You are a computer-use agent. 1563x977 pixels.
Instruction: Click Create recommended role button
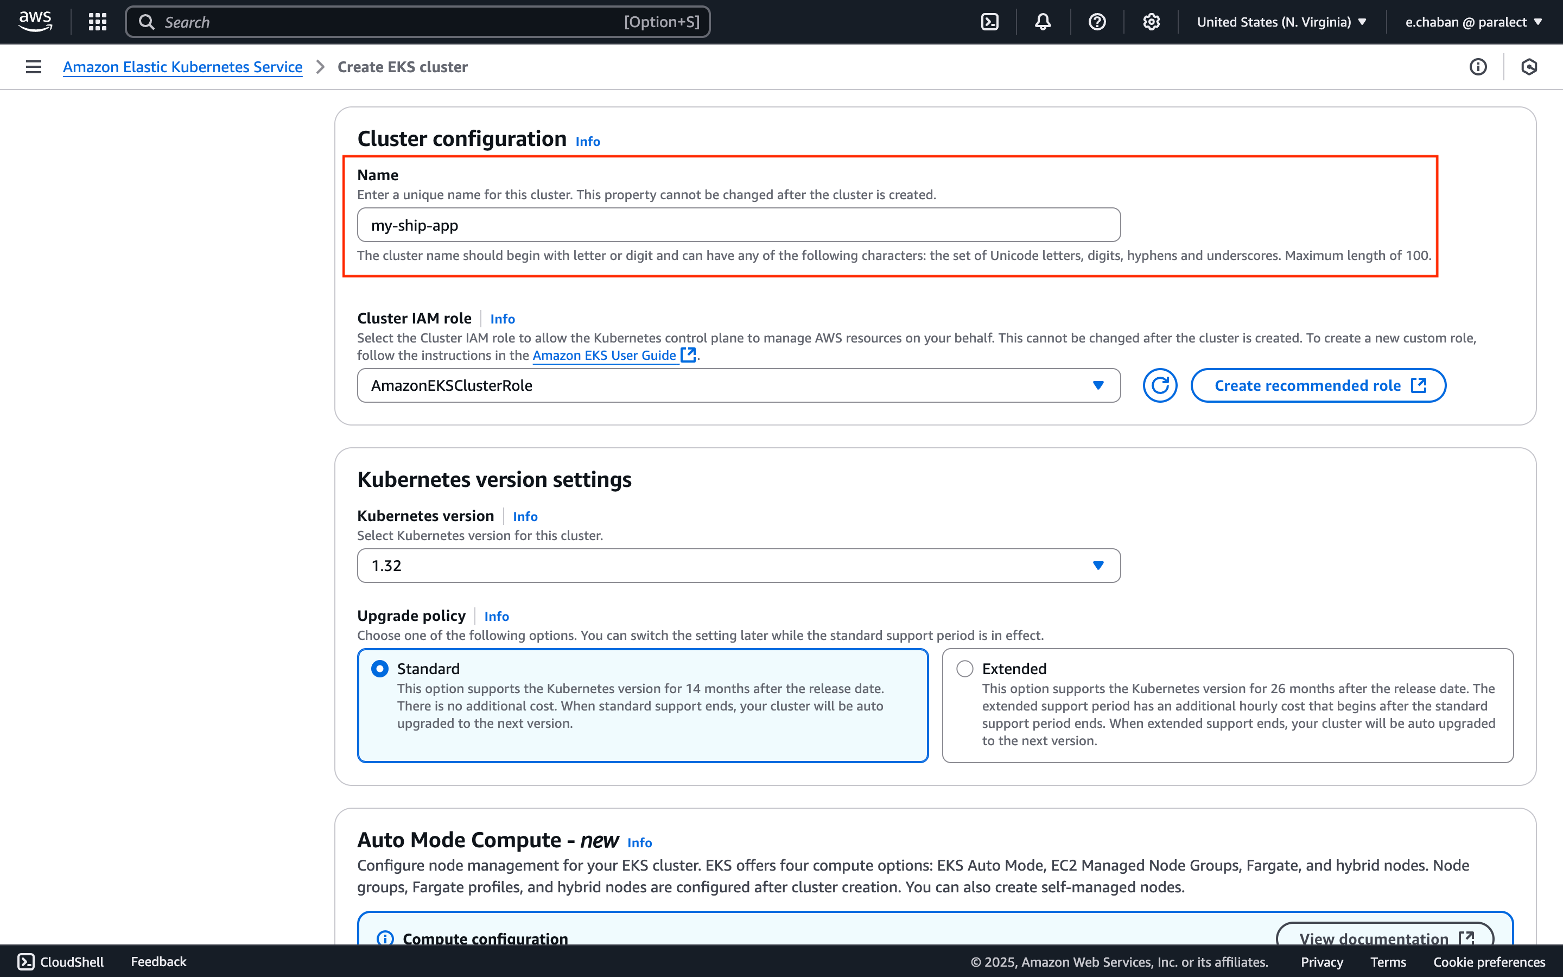pyautogui.click(x=1318, y=386)
